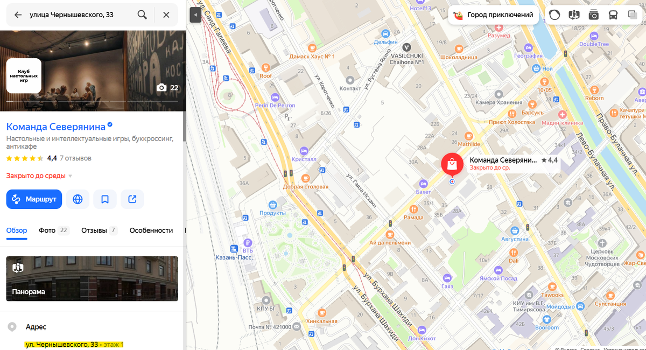Save place with bookmark icon

pos(105,199)
